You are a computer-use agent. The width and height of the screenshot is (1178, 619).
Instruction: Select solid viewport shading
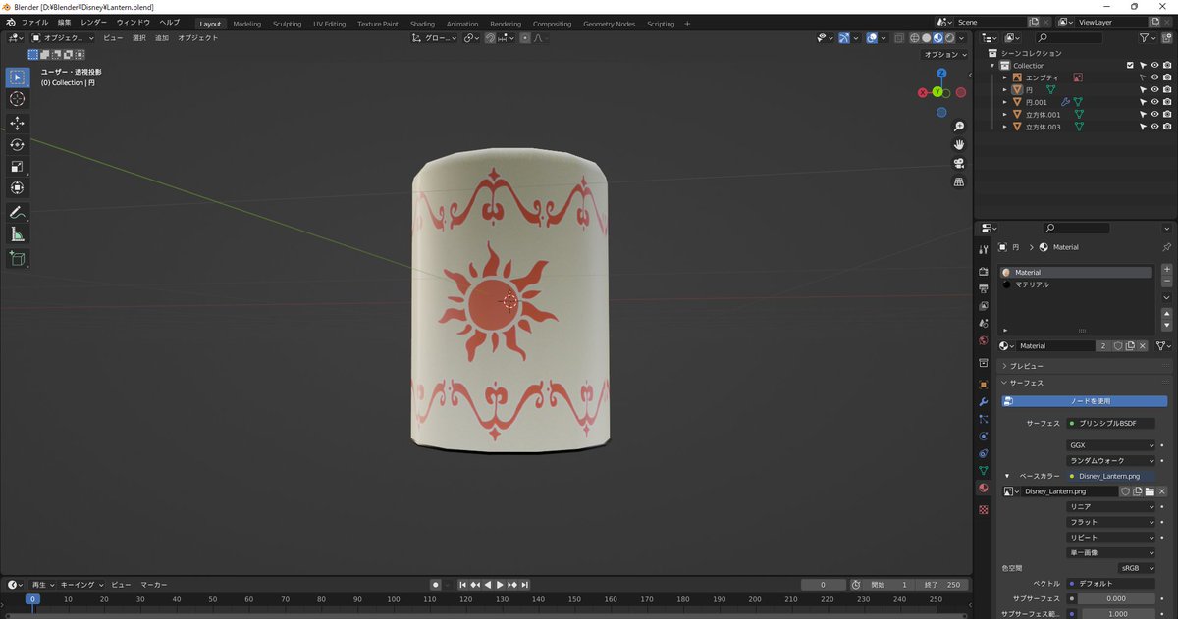(926, 38)
